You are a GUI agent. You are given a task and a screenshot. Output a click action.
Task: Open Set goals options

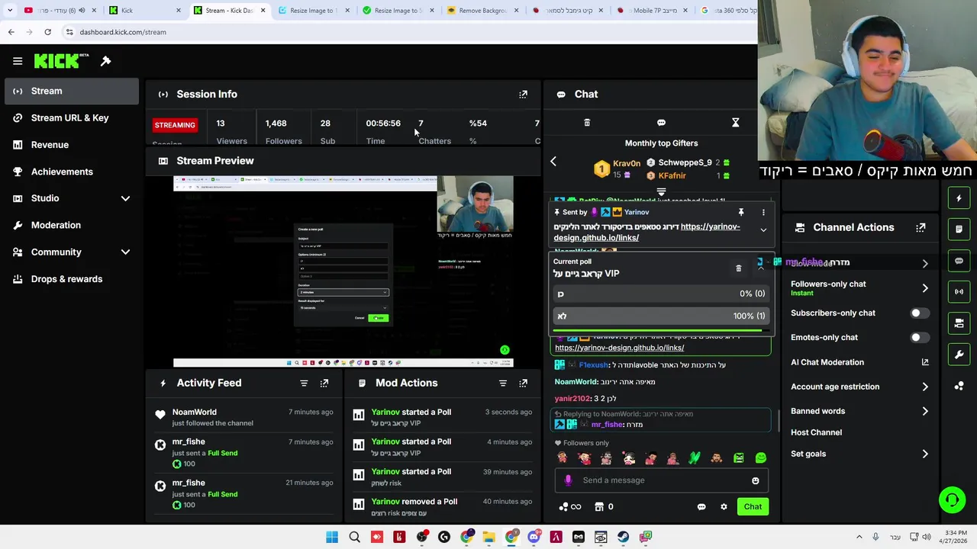[859, 454]
